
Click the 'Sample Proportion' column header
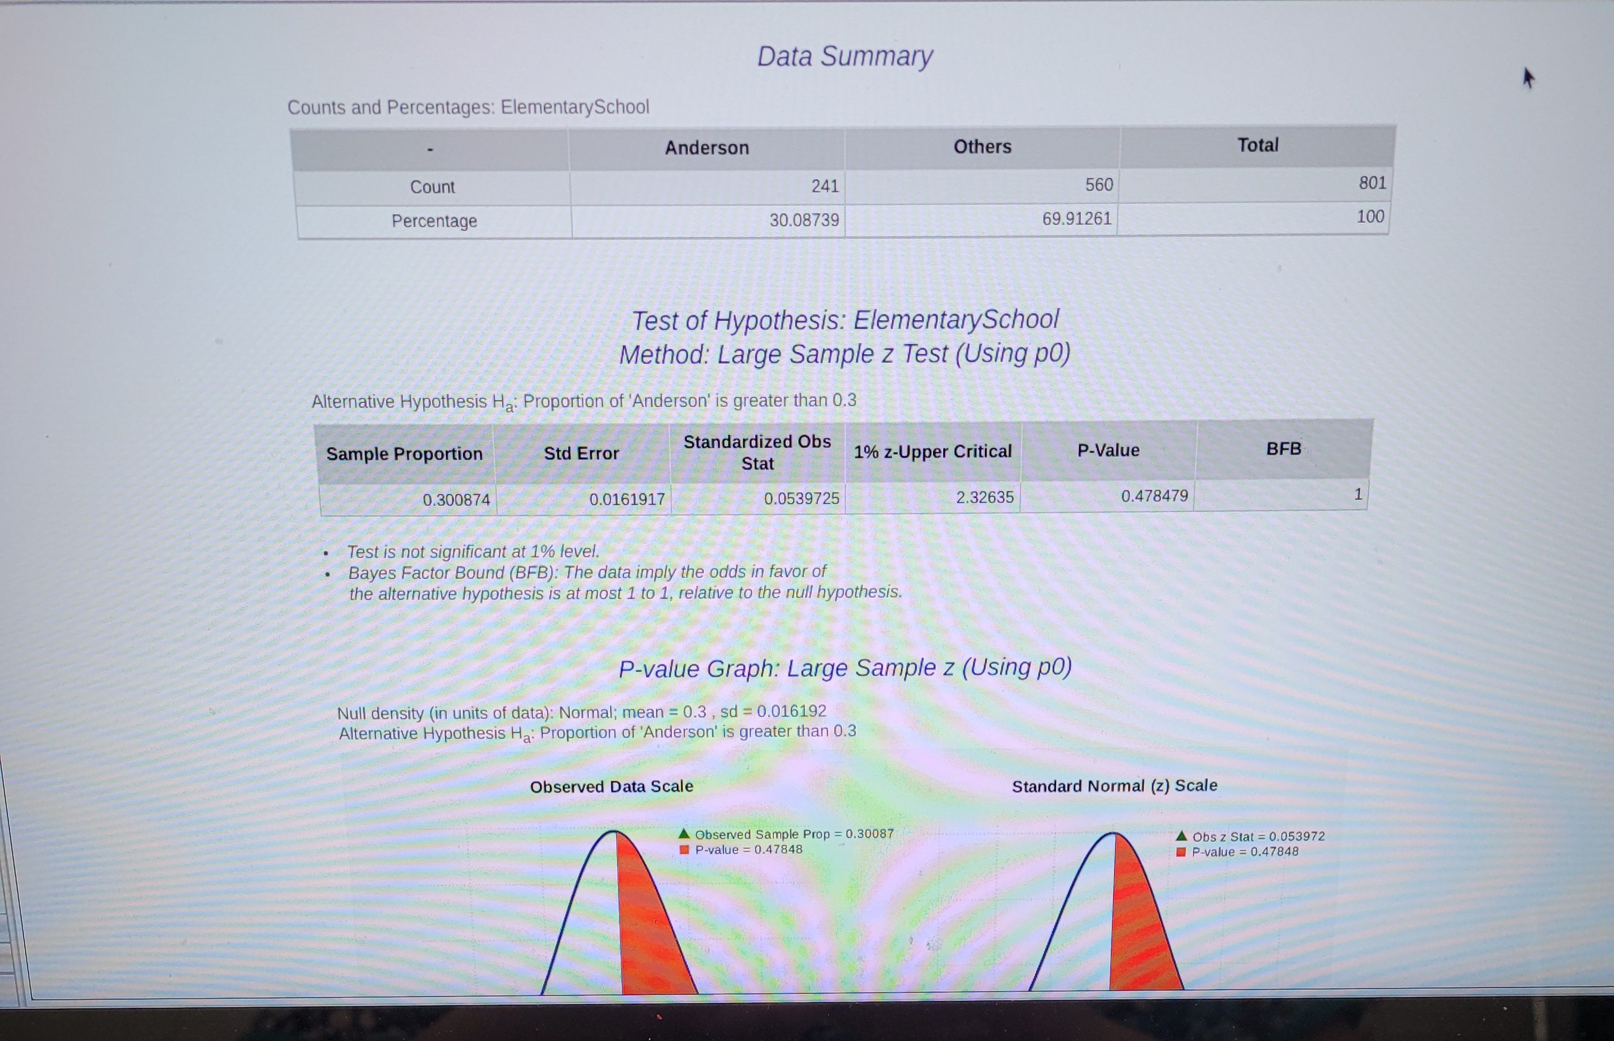[x=405, y=454]
